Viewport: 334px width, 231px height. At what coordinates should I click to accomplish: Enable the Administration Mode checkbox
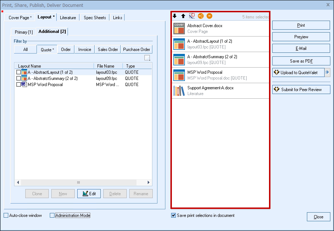52,215
